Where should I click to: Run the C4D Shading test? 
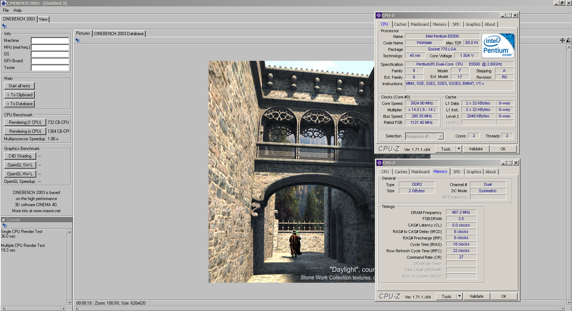coord(20,156)
